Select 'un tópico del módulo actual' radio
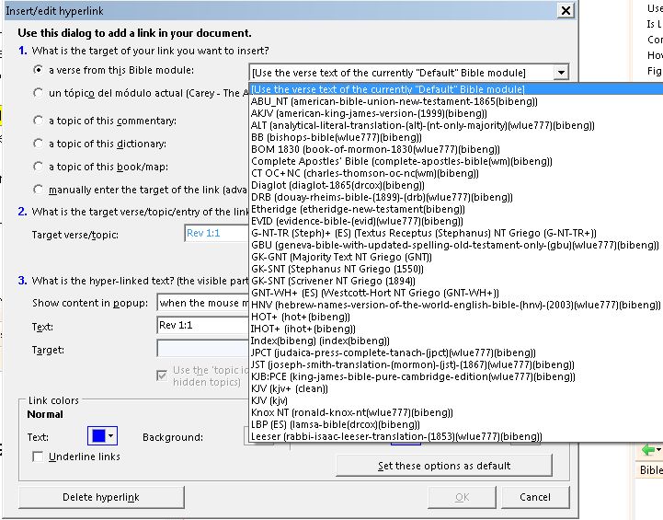663x520 pixels. pyautogui.click(x=38, y=93)
